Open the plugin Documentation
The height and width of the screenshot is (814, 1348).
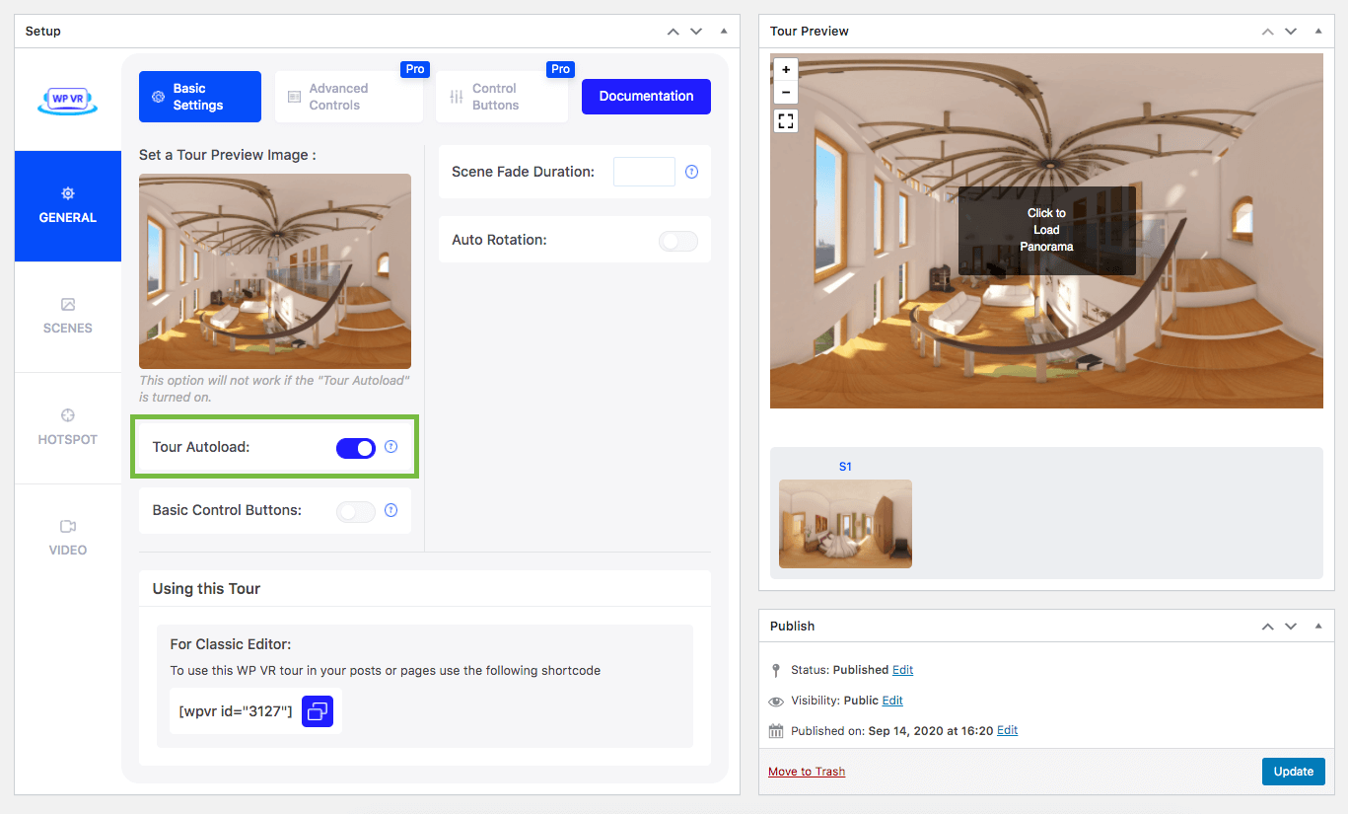(646, 96)
